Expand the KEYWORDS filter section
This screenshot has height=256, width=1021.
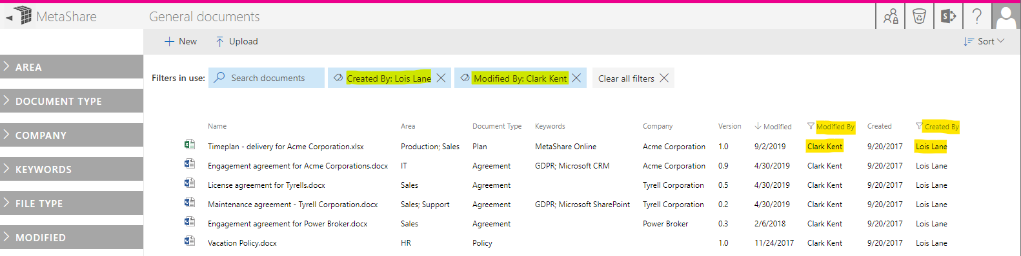(72, 169)
